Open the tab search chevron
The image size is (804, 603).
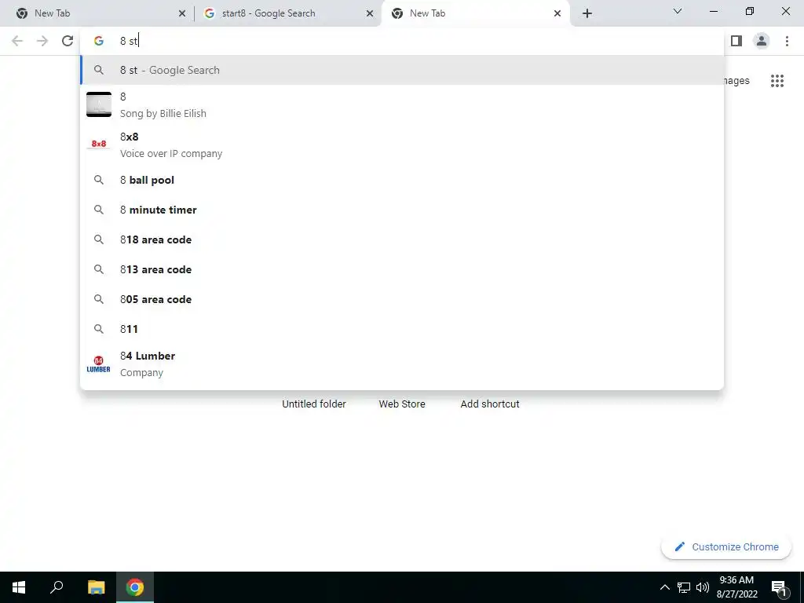pyautogui.click(x=678, y=11)
